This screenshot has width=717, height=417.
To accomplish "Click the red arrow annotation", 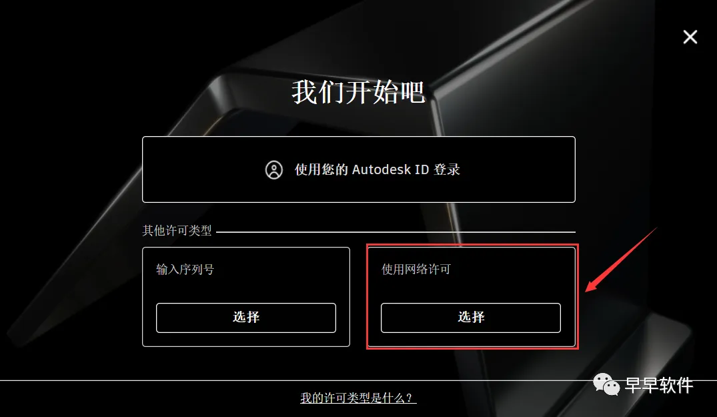I will click(622, 260).
